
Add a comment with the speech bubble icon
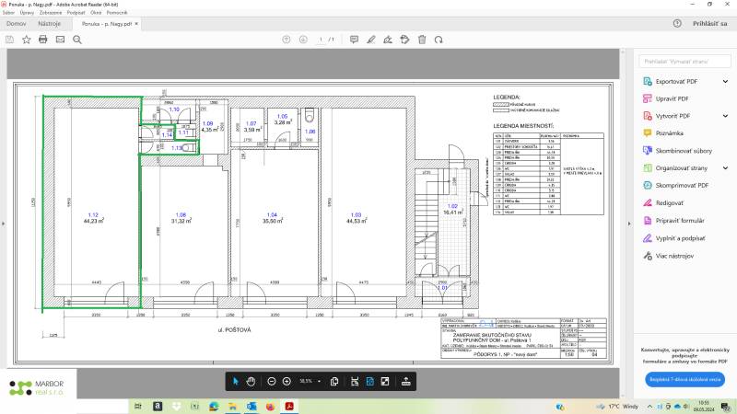click(353, 40)
